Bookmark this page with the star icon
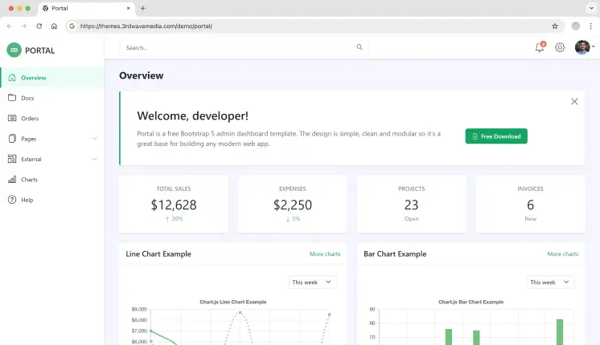Screen dimensions: 600x345 click(555, 26)
